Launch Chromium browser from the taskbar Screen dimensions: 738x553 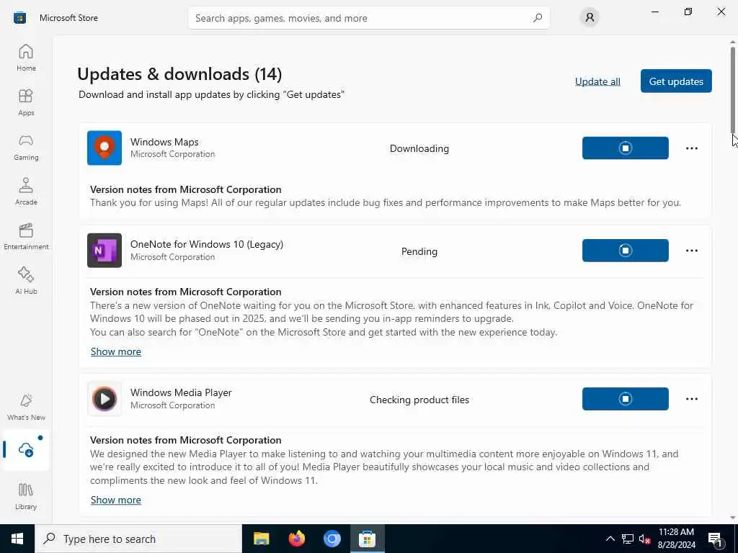332,539
